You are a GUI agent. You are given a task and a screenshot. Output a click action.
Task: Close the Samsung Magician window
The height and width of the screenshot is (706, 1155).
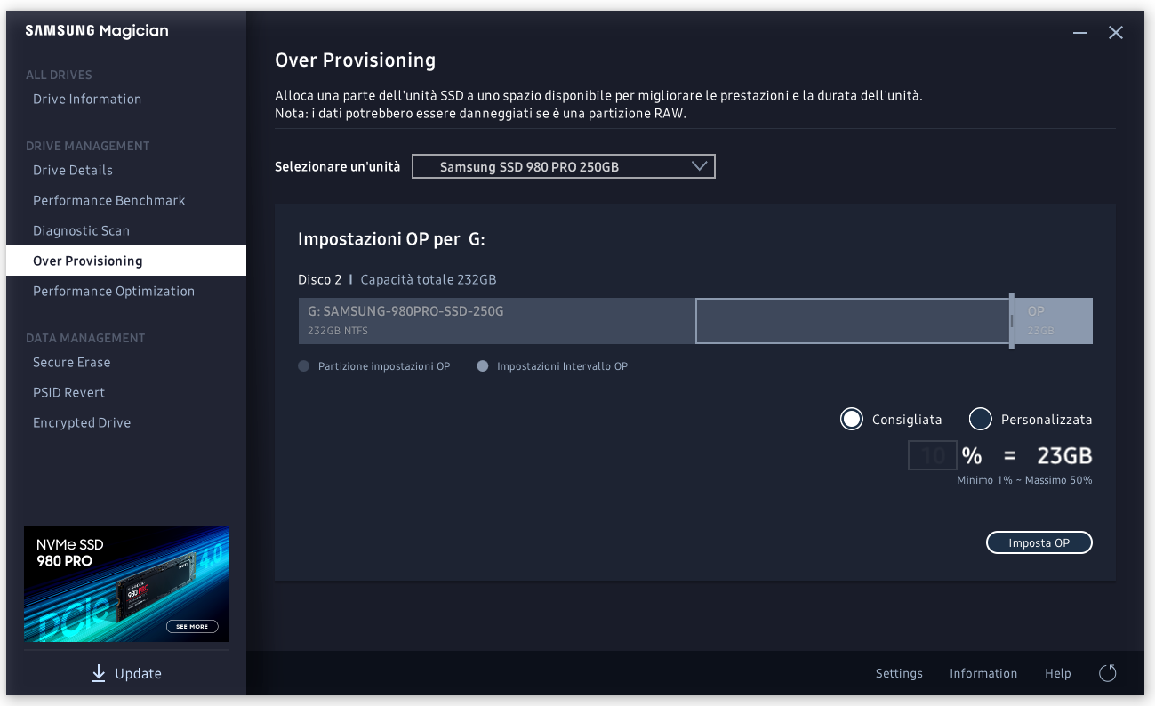pos(1116,33)
